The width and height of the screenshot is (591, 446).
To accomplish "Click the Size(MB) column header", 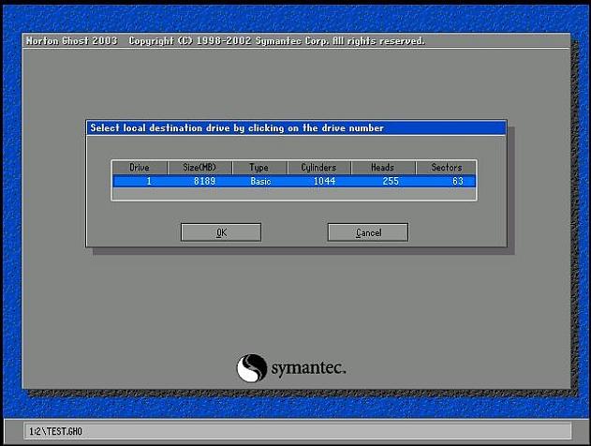I will click(199, 168).
